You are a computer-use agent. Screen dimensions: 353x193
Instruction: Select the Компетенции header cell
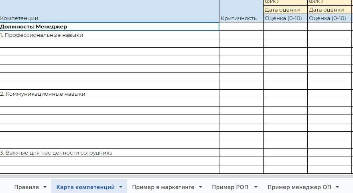(x=110, y=11)
